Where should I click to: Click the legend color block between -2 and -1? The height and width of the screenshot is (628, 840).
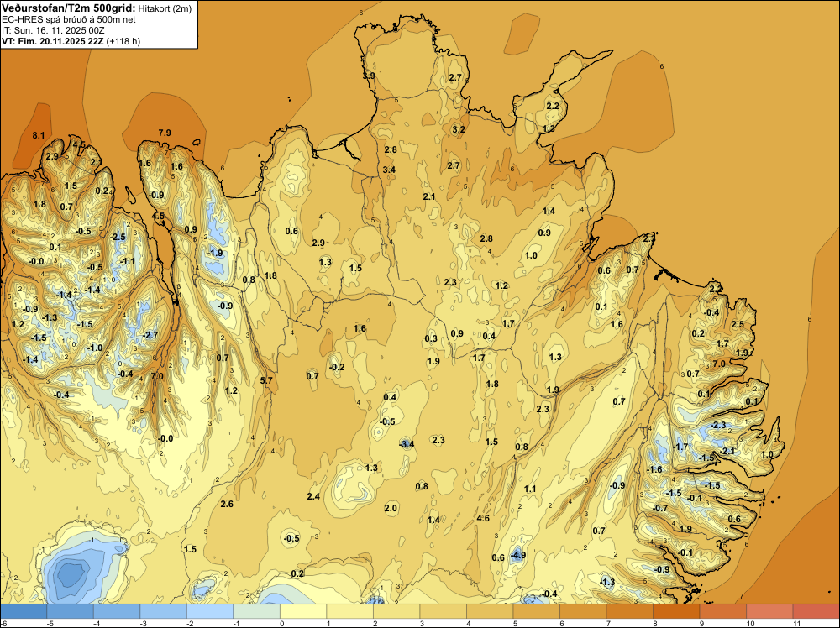pos(210,611)
